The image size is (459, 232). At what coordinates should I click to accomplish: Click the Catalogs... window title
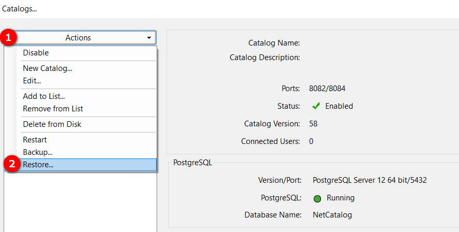20,9
